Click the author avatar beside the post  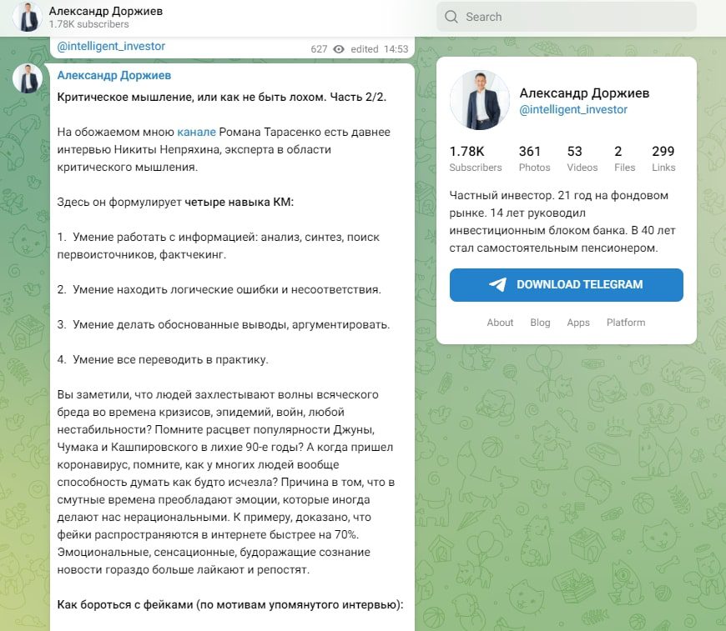(x=28, y=78)
